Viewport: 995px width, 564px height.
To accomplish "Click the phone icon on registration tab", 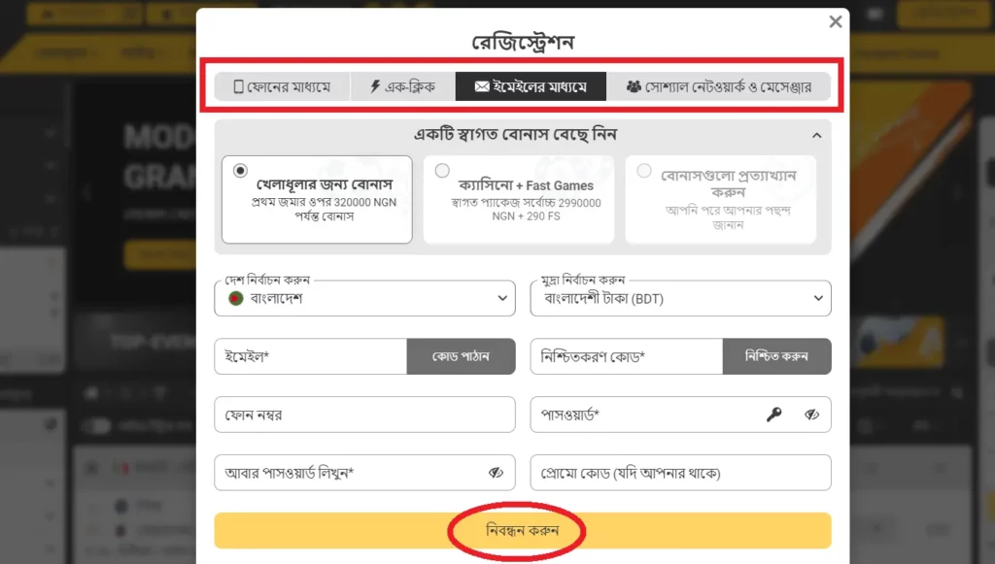I will (x=239, y=85).
